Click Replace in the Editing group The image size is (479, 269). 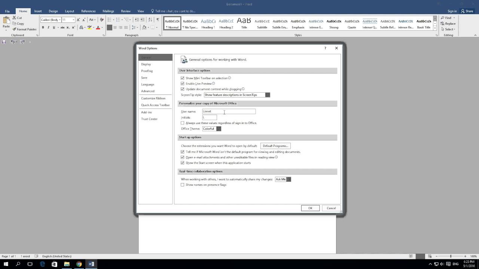pos(448,24)
